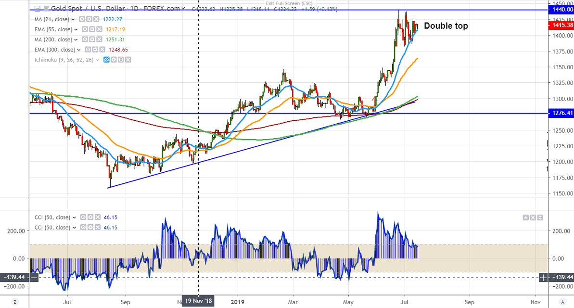This screenshot has height=308, width=574.
Task: Remove EMA (55, close) with X icon
Action: click(x=99, y=29)
